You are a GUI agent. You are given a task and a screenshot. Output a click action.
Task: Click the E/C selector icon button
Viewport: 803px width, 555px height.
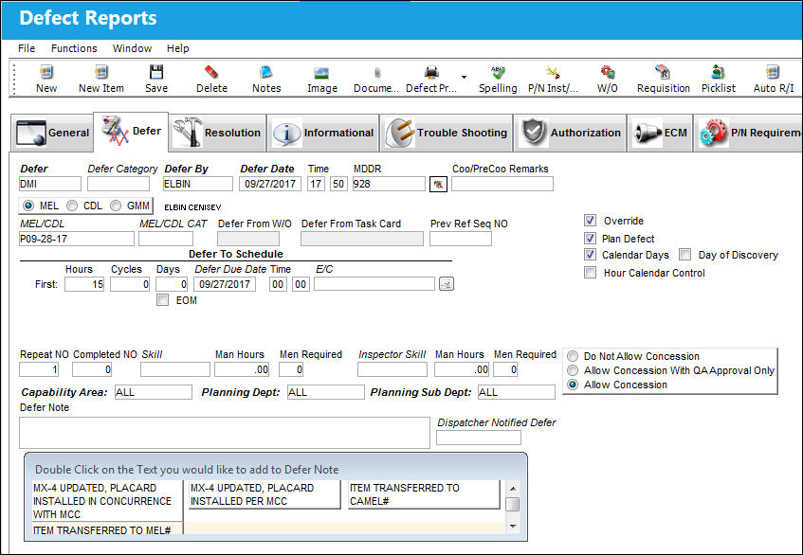[447, 284]
